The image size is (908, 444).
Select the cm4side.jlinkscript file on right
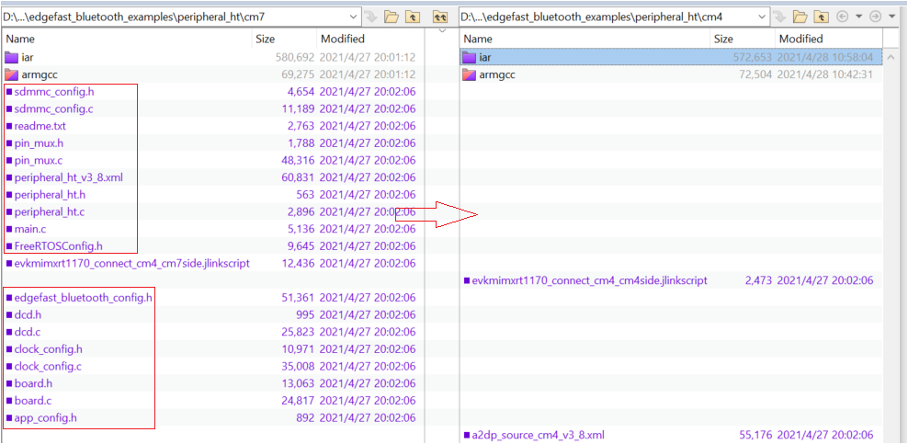589,280
